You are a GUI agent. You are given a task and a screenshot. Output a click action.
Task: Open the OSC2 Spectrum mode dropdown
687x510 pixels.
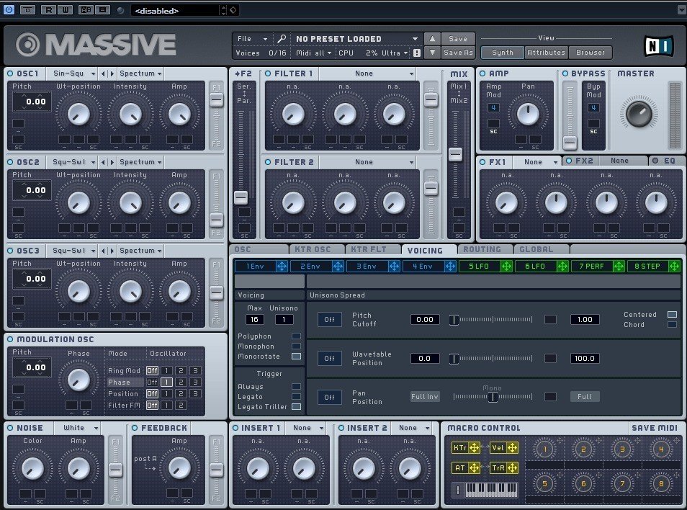[140, 162]
